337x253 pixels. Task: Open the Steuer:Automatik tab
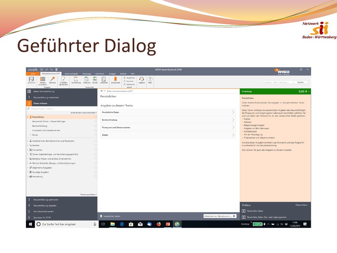[x=71, y=74]
